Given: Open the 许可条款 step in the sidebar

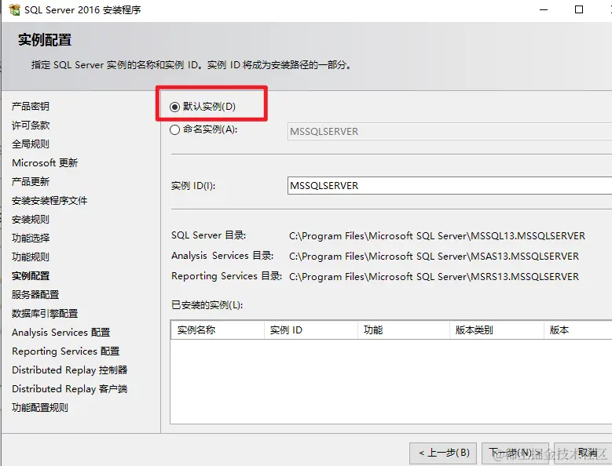Looking at the screenshot, I should click(x=31, y=125).
